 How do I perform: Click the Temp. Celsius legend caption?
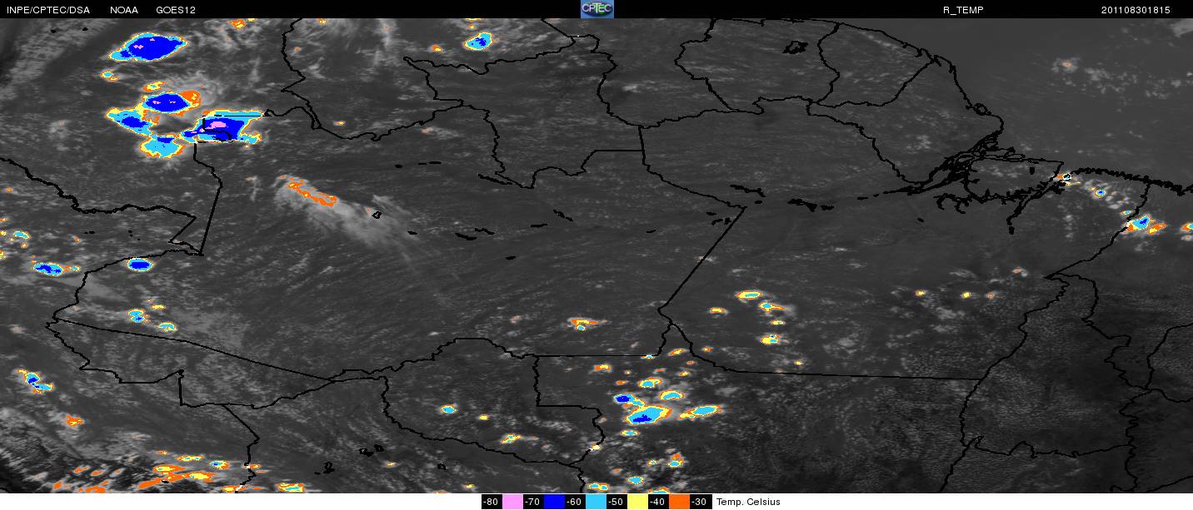748,502
